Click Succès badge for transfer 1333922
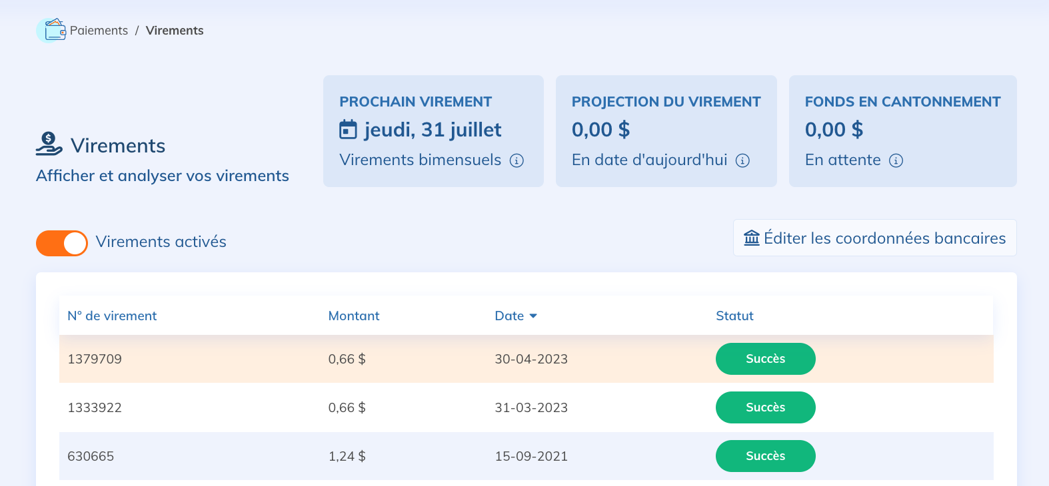Viewport: 1049px width, 486px height. [x=765, y=407]
